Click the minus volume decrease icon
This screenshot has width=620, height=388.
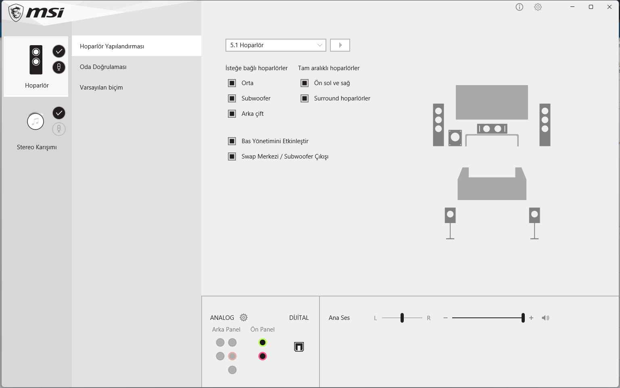[445, 318]
